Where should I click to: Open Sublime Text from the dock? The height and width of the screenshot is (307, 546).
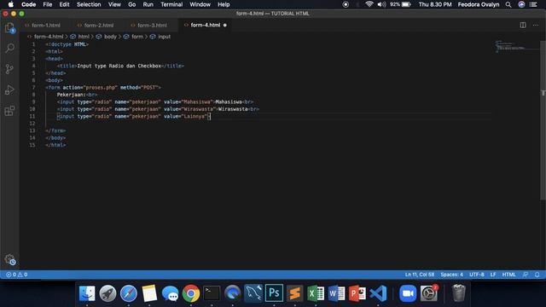click(295, 293)
